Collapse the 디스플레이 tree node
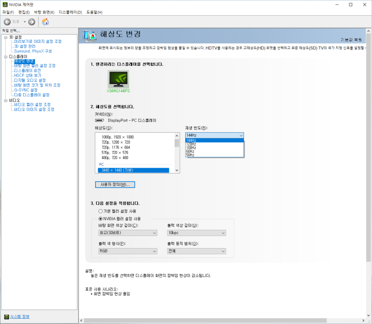The image size is (372, 324). pyautogui.click(x=6, y=57)
